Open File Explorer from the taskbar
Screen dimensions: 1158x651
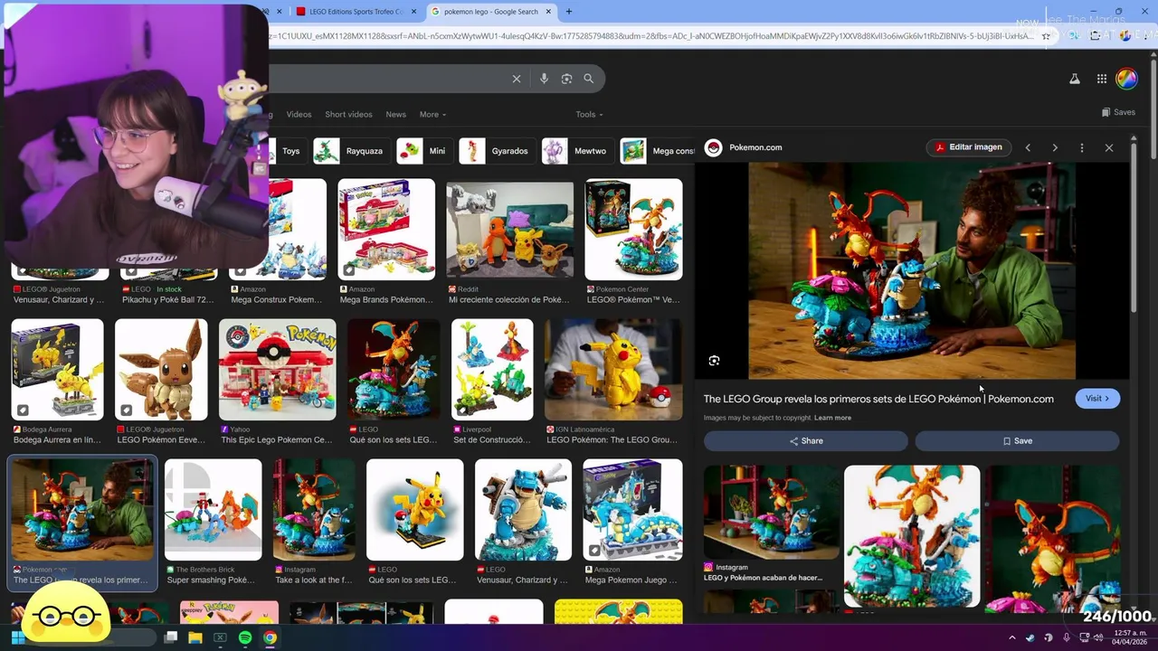click(x=195, y=637)
